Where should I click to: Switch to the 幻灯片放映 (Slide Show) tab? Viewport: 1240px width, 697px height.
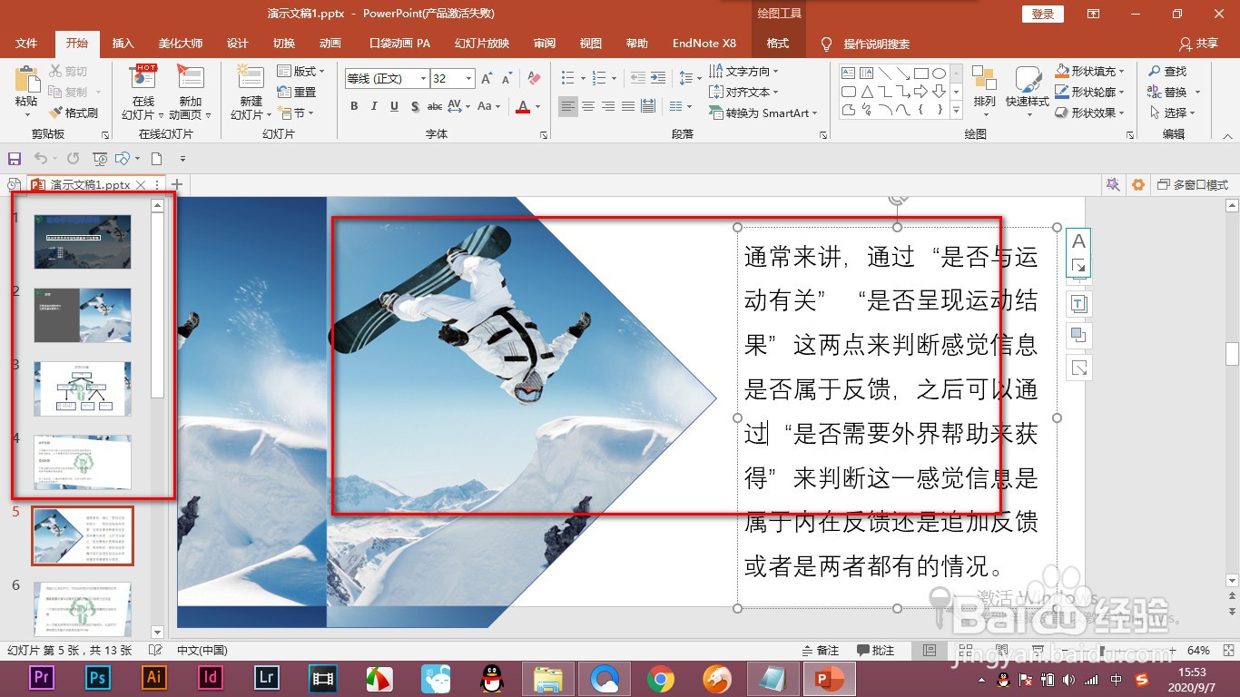(x=482, y=44)
